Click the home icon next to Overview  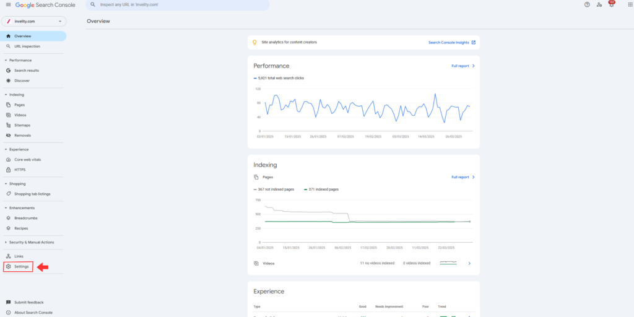[x=9, y=36]
